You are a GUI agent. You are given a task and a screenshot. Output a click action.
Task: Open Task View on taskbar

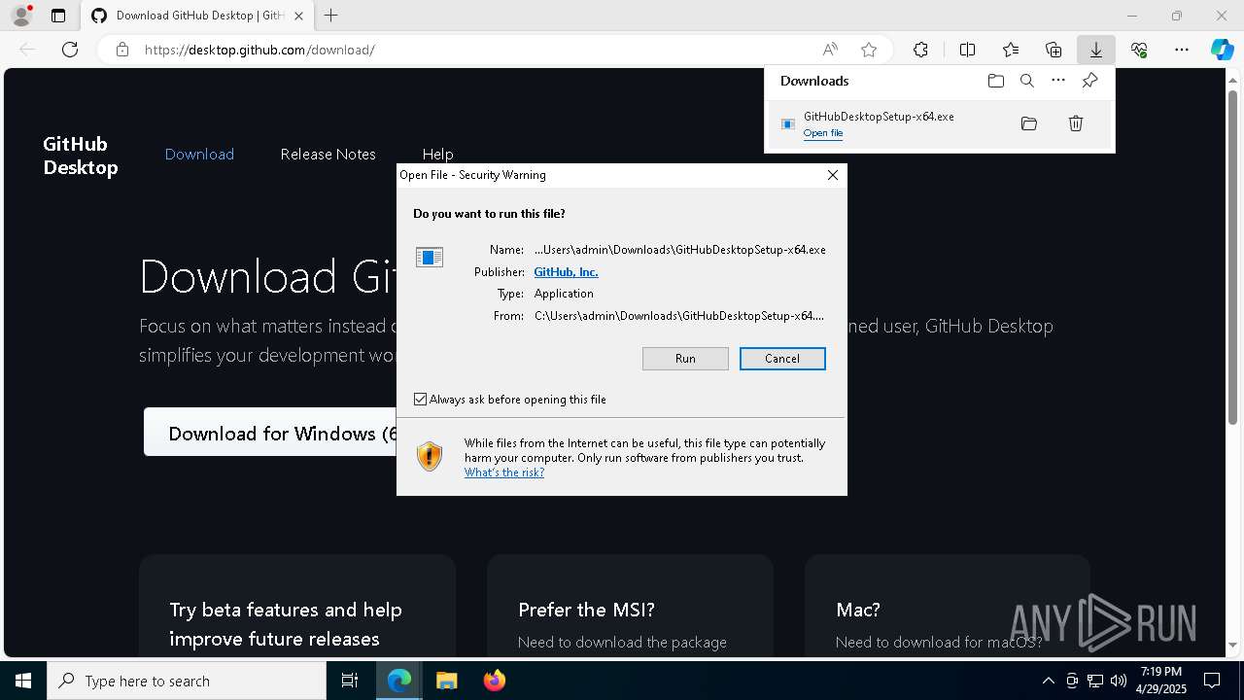[350, 681]
